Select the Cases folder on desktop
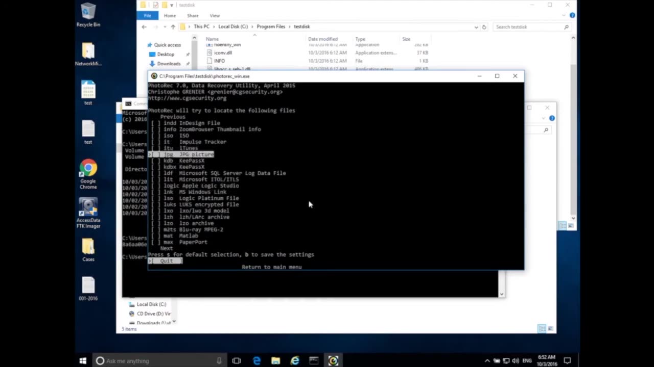Viewport: 654px width, 367px height. pyautogui.click(x=88, y=250)
